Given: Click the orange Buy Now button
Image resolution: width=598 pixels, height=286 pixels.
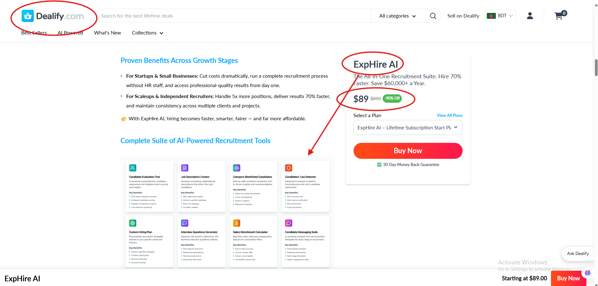Looking at the screenshot, I should (x=407, y=151).
